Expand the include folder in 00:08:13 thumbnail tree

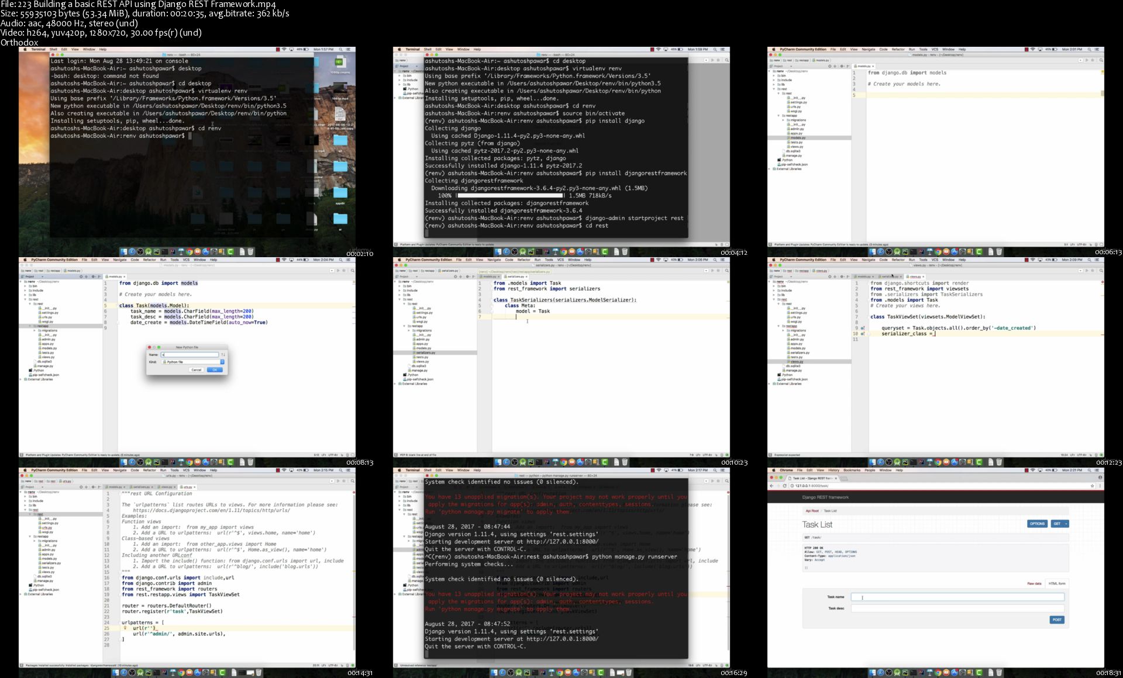click(x=25, y=290)
